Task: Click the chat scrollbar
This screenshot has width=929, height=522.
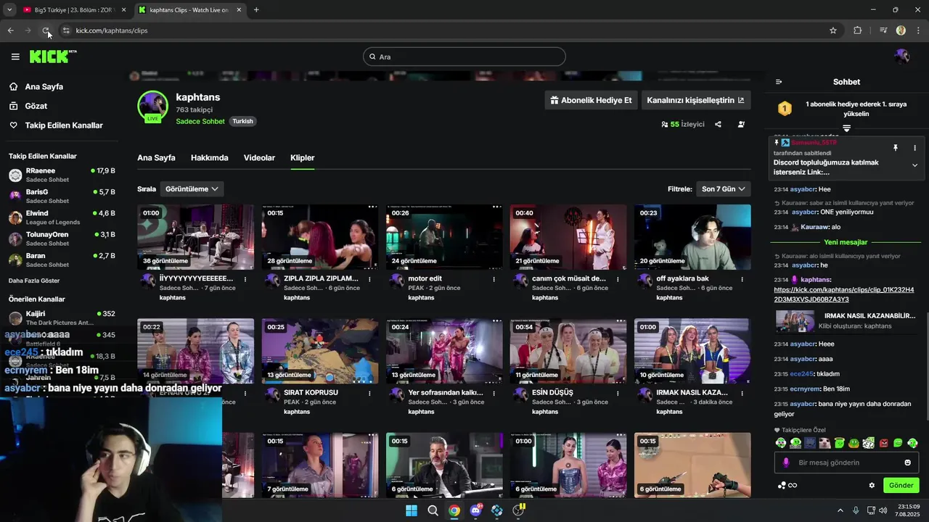Action: [925, 366]
